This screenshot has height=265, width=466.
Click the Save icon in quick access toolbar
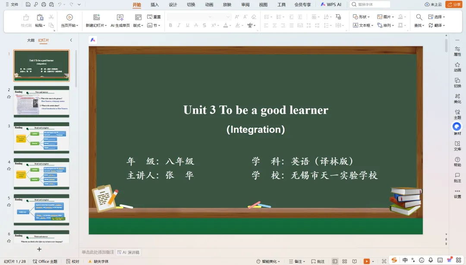(x=28, y=4)
